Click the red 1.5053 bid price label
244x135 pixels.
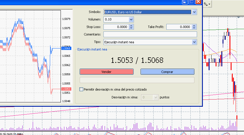[x=66, y=89]
